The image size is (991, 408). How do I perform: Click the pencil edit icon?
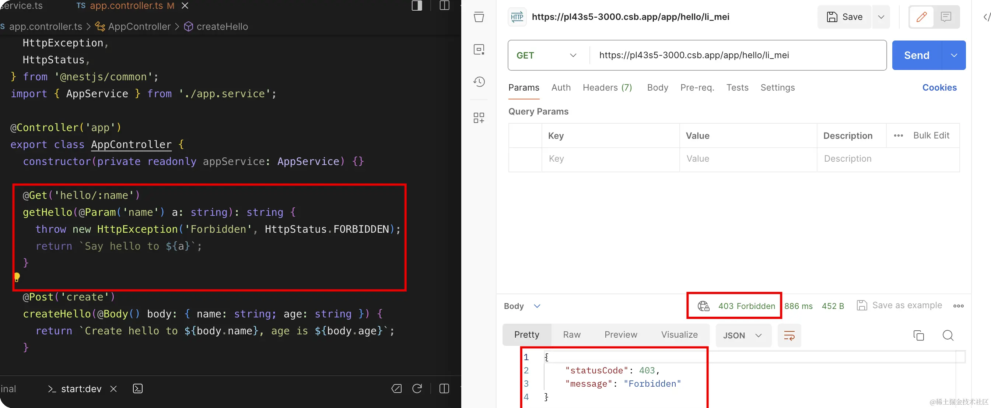pos(921,17)
